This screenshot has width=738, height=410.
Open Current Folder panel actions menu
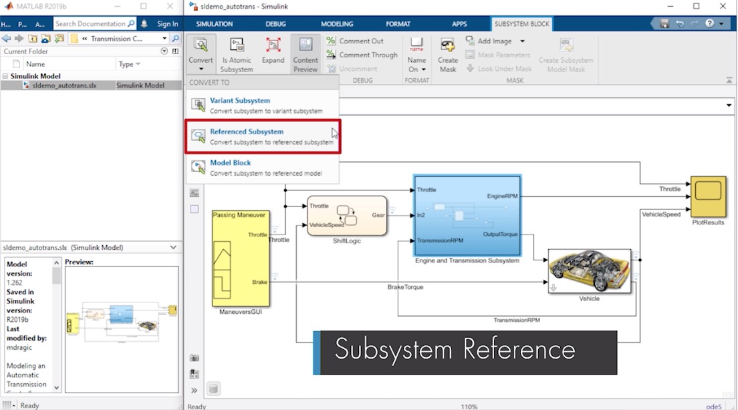pos(164,51)
